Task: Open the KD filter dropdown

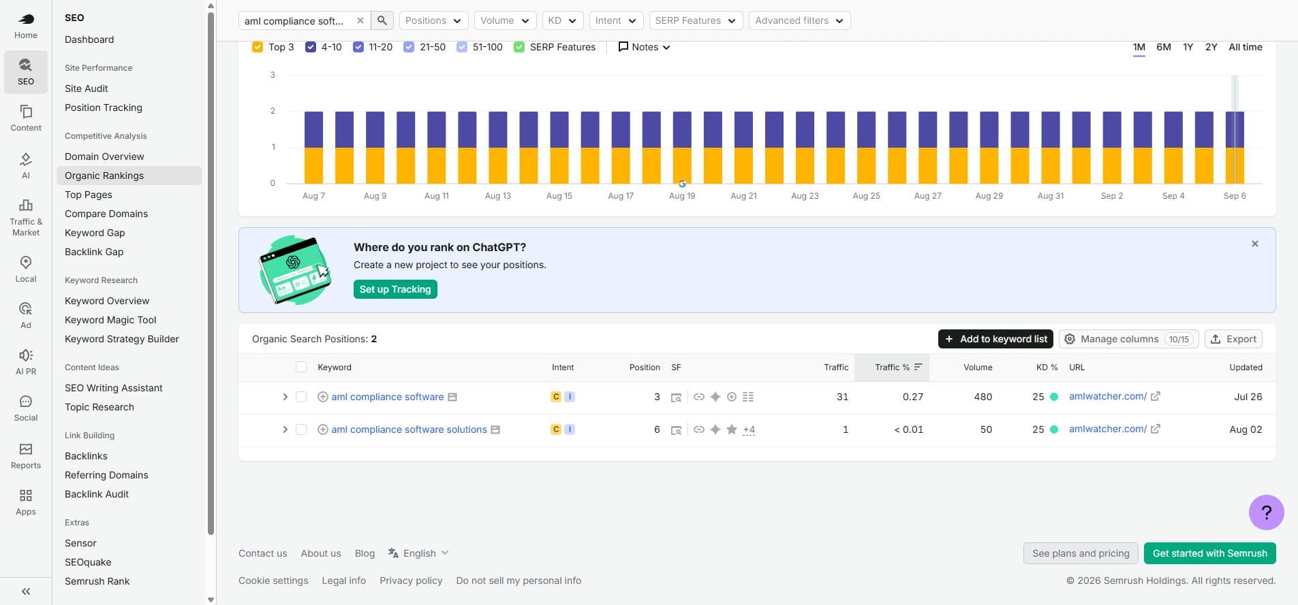Action: pyautogui.click(x=562, y=20)
